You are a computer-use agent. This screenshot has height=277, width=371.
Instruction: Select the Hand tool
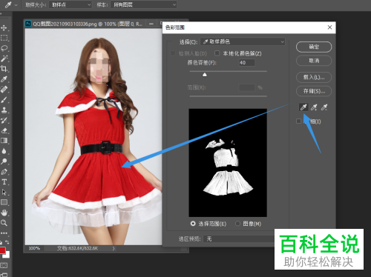point(4,213)
